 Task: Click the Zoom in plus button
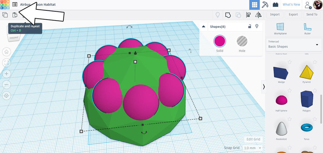pyautogui.click(x=6, y=74)
